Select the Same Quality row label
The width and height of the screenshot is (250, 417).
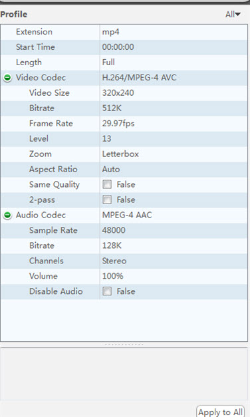tap(55, 185)
